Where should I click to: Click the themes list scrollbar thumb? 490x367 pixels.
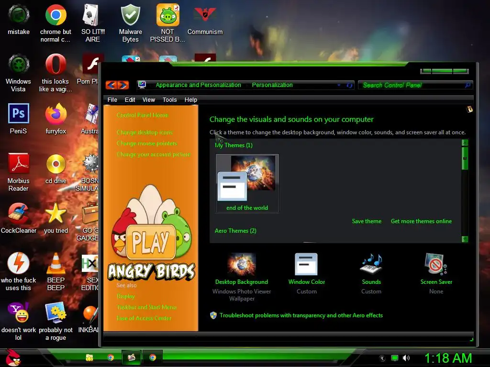(465, 159)
